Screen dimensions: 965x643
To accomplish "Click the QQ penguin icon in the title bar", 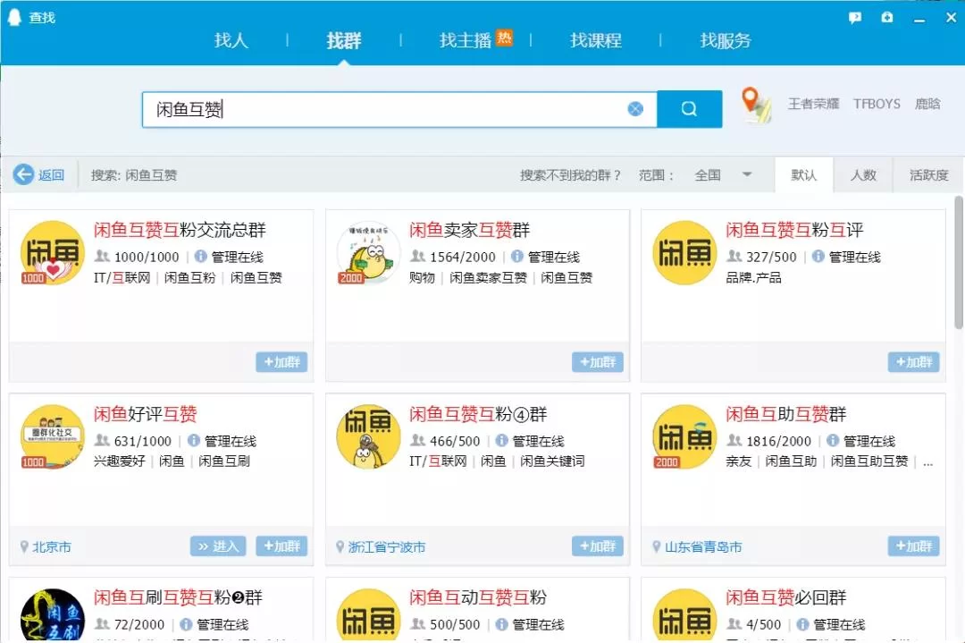I will point(13,16).
